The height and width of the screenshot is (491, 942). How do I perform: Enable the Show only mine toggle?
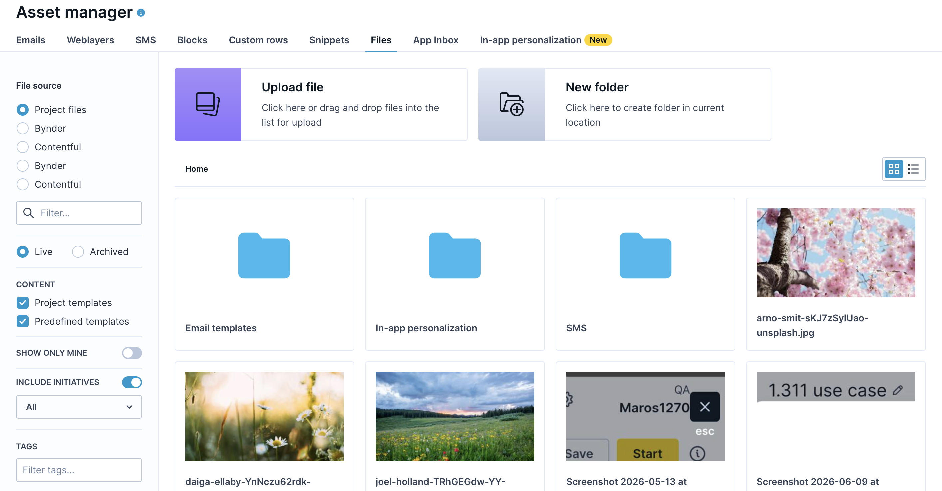(132, 353)
